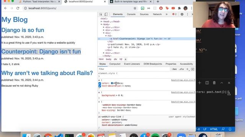Click the VS Code new terminal plus icon
Screen dimensions: 245x137
199,83
